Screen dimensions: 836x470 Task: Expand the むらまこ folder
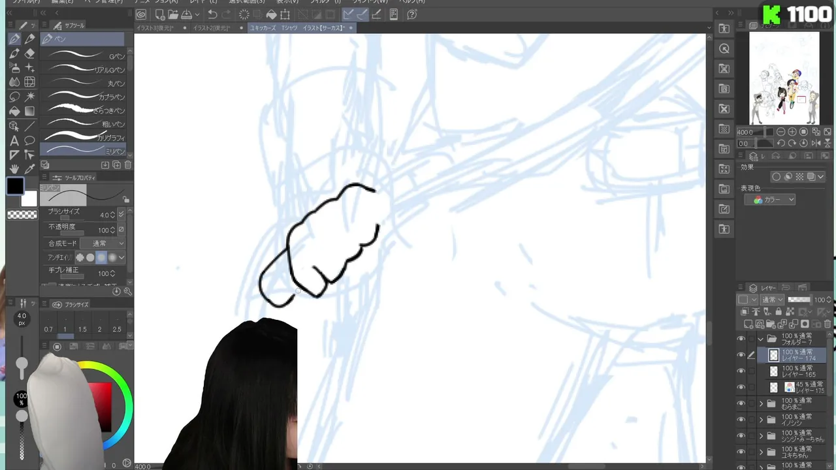[760, 403]
